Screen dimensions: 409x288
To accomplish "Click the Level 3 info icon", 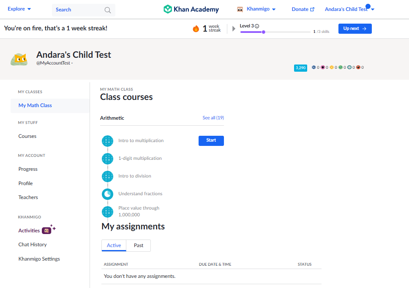I will 257,26.
